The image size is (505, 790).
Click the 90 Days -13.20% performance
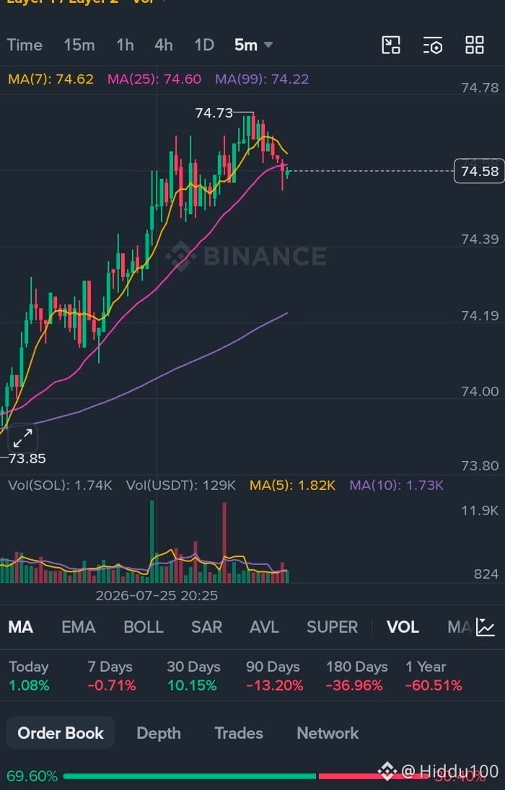tap(275, 676)
